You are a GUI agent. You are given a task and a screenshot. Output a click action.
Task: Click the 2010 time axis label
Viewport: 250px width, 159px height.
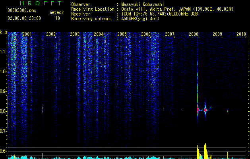pyautogui.click(x=241, y=34)
